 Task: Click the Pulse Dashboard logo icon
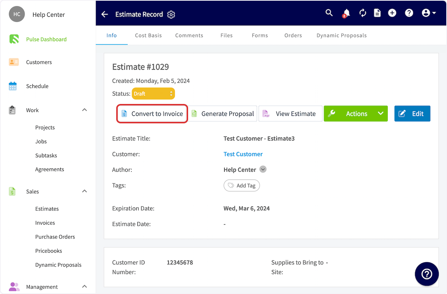[x=14, y=39]
